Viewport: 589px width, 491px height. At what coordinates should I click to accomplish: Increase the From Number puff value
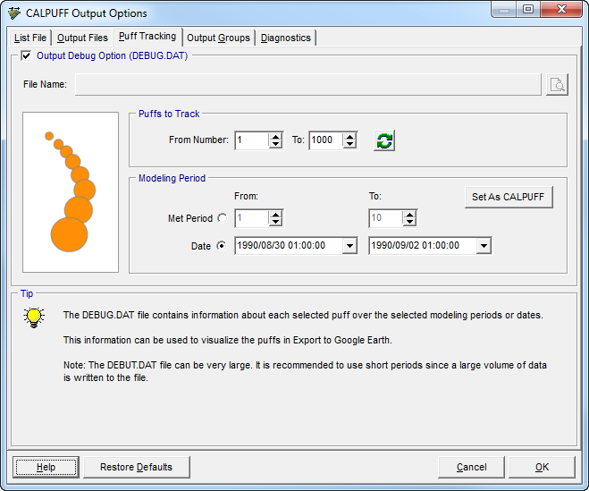click(x=275, y=137)
